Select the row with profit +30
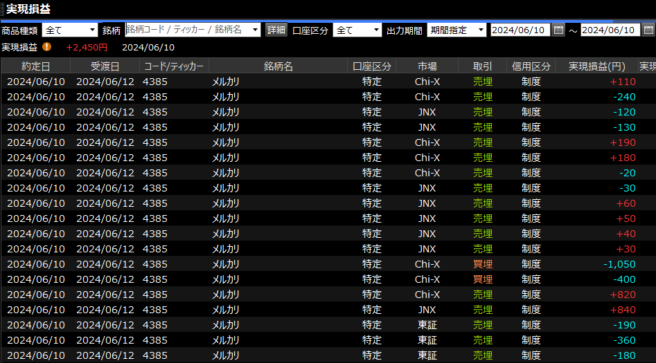Viewport: 656px width, 363px height. tap(328, 248)
